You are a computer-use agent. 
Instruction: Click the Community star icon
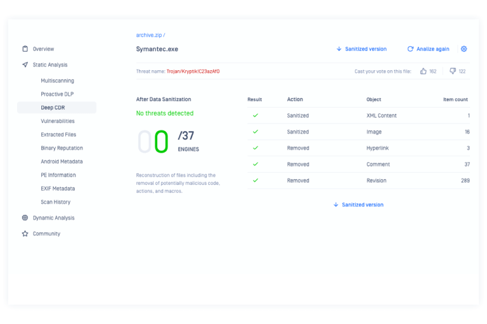click(25, 234)
